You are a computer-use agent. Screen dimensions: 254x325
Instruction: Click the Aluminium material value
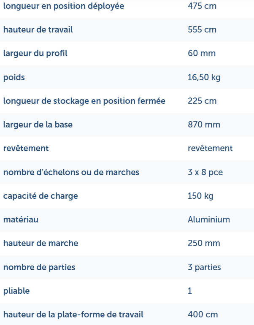coord(209,219)
